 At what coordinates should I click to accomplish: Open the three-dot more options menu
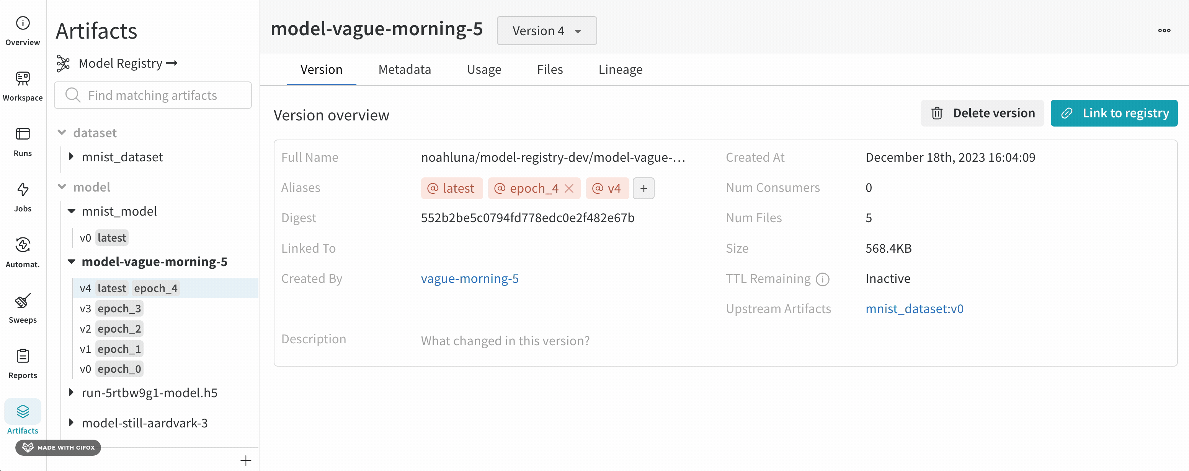click(1164, 31)
